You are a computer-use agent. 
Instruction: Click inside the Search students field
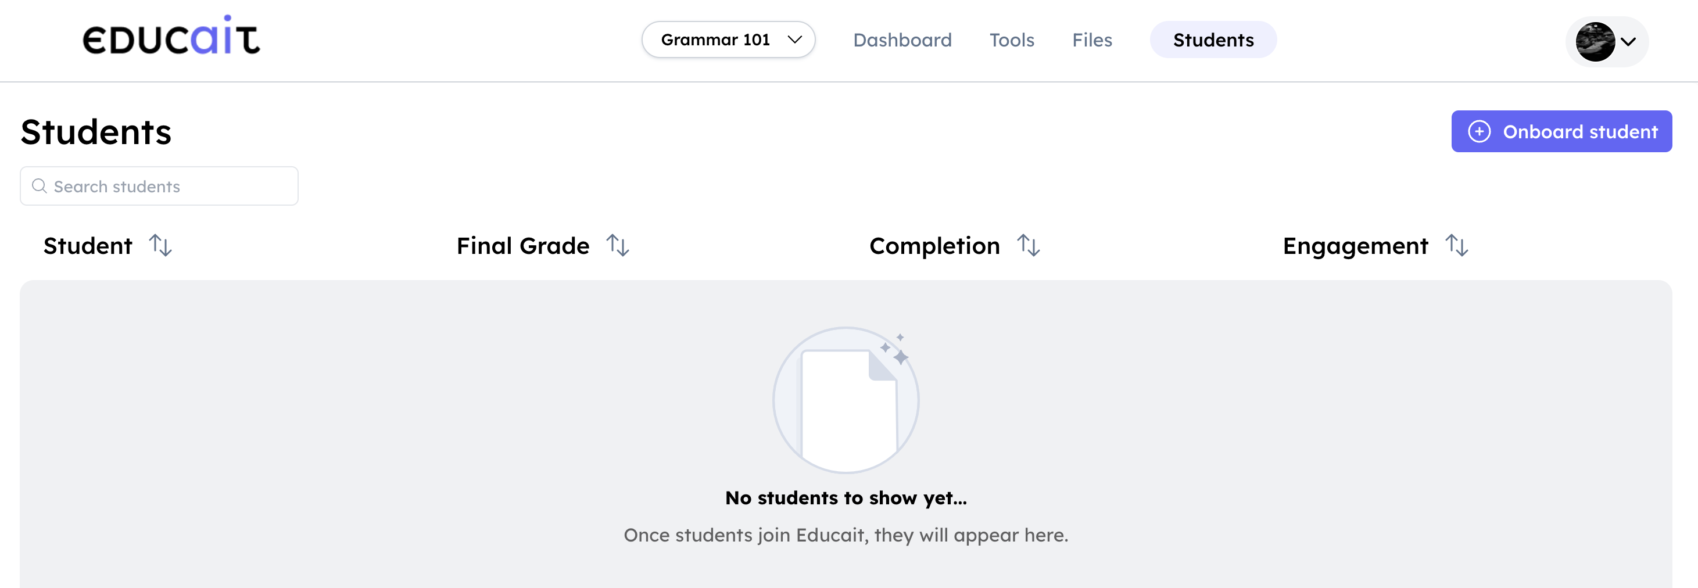pos(158,186)
